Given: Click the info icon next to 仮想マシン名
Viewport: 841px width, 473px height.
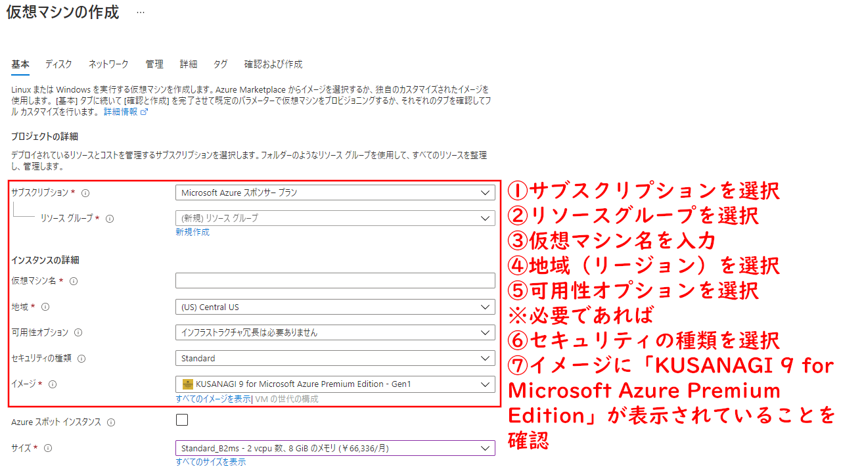Looking at the screenshot, I should (74, 281).
